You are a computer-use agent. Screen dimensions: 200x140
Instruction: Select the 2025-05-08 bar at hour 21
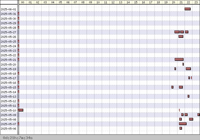(180, 119)
